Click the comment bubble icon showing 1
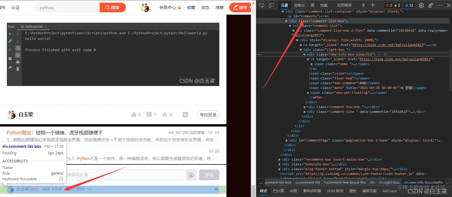The height and width of the screenshot is (197, 452). pos(149,114)
